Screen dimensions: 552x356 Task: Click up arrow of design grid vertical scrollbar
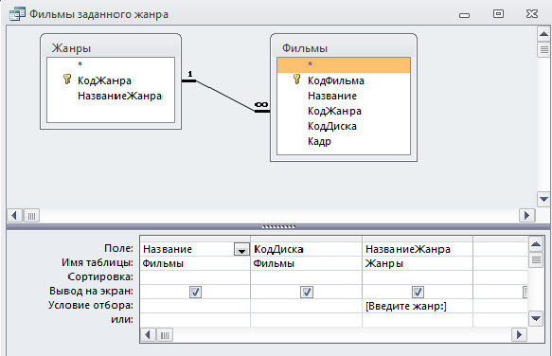(536, 244)
